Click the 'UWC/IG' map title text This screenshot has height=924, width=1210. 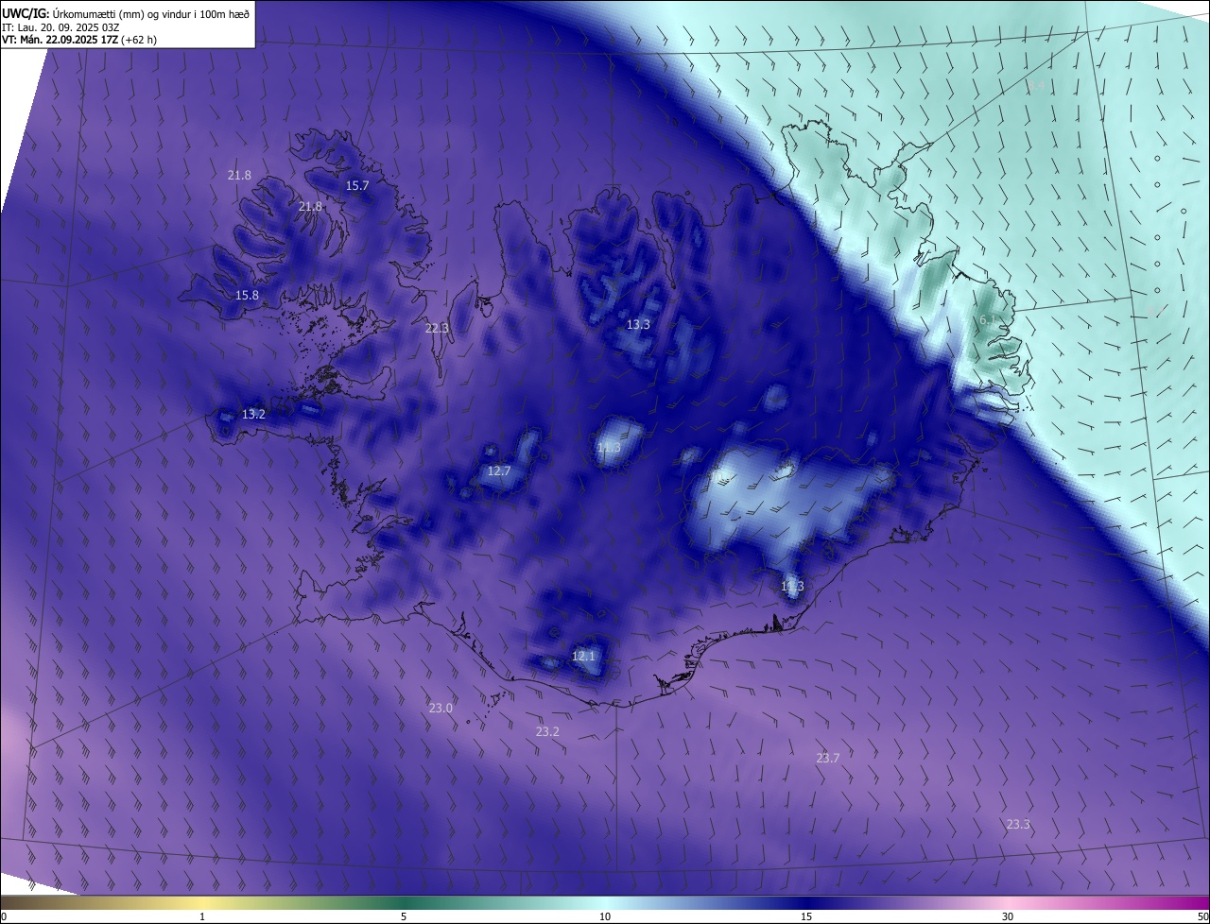tap(25, 12)
